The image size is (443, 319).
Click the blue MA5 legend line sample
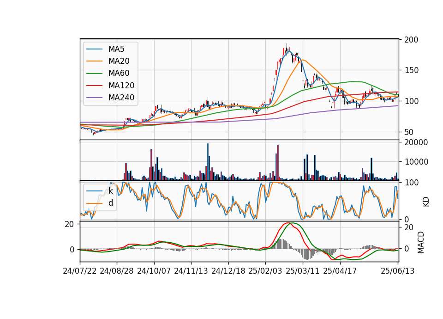pyautogui.click(x=94, y=49)
